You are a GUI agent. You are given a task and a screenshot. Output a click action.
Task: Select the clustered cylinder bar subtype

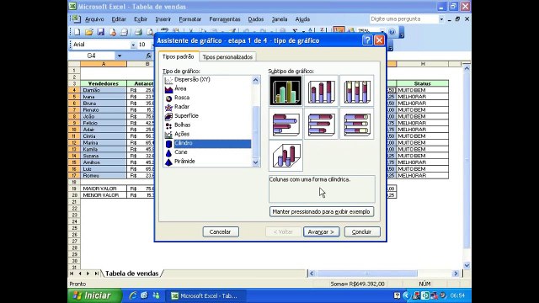click(286, 124)
